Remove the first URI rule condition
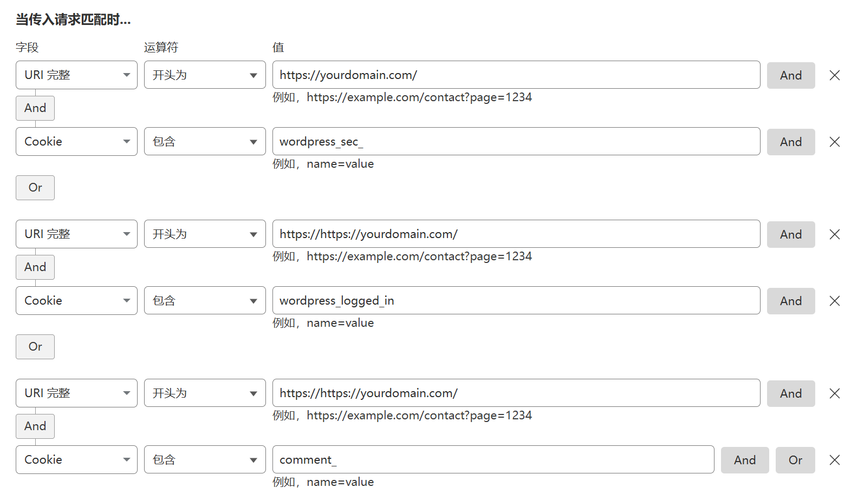The width and height of the screenshot is (851, 494). click(834, 75)
